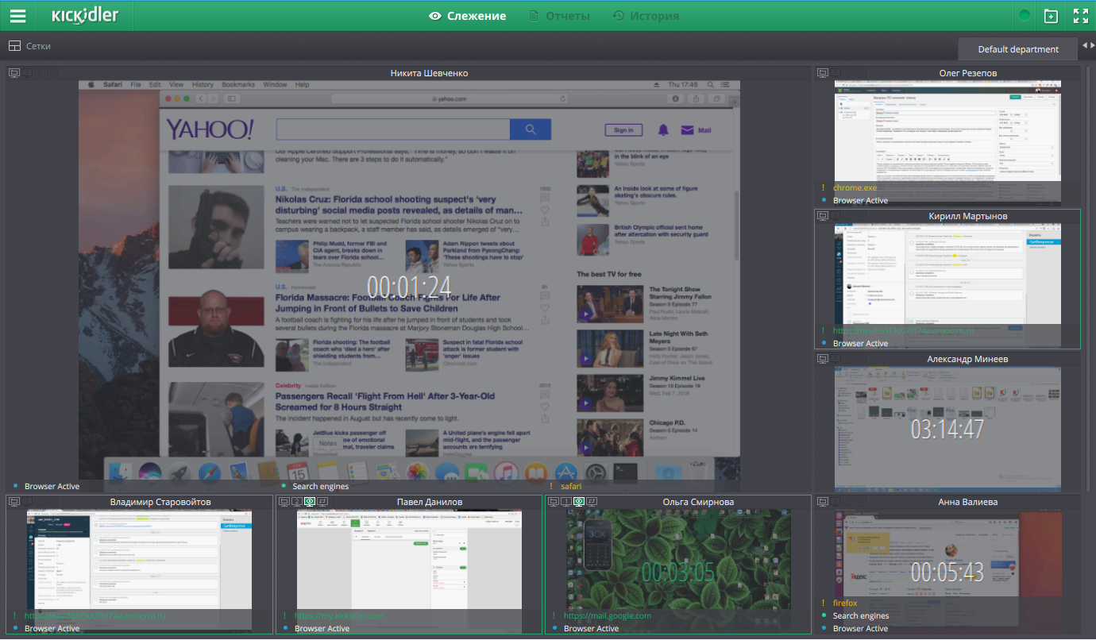Click the monitor icon on Ольга Смирнова tile
This screenshot has width=1096, height=640.
click(554, 502)
